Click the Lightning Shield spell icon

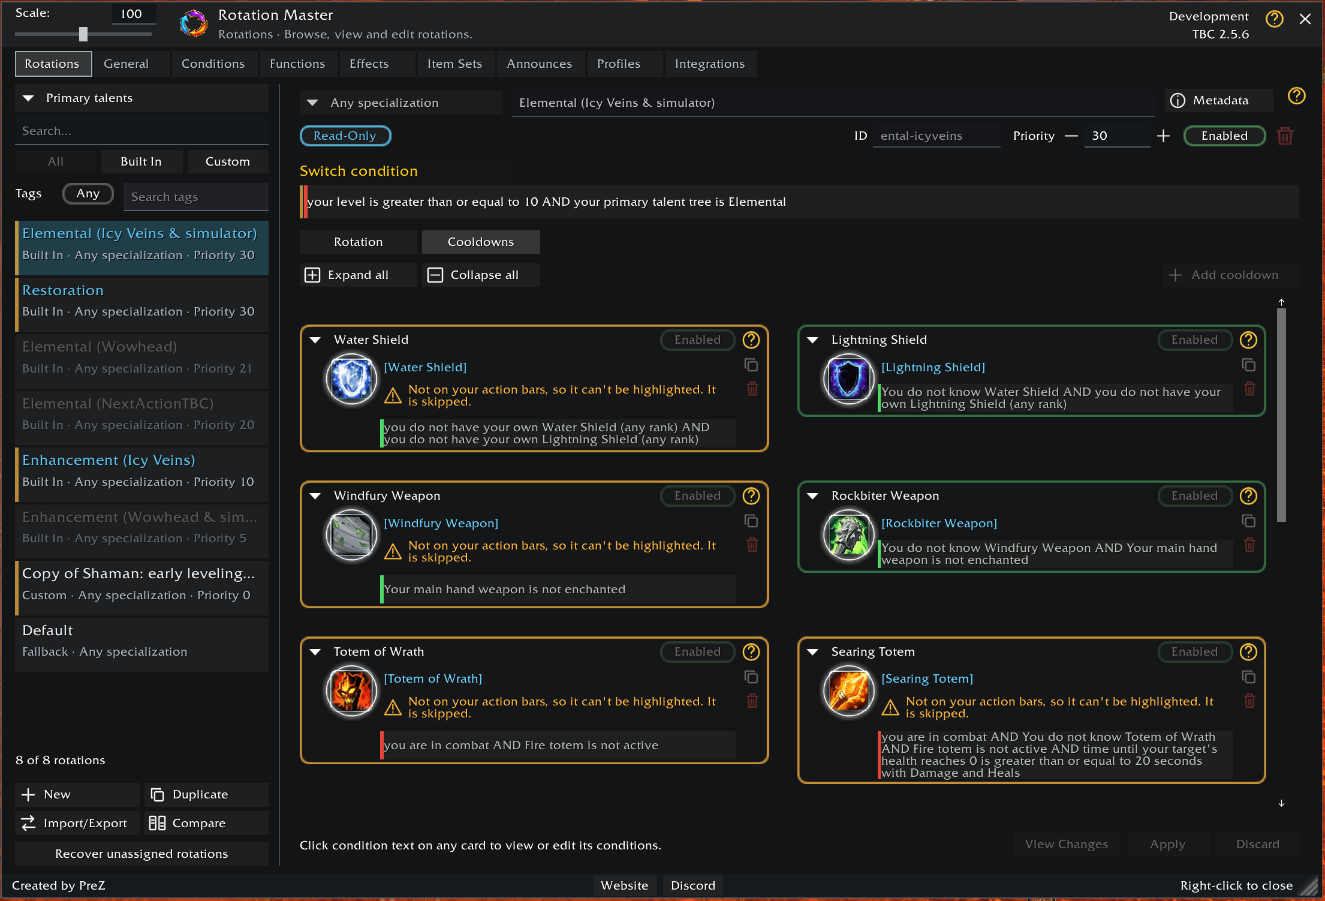848,379
